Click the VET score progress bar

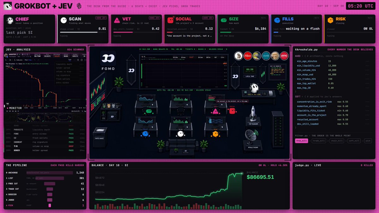click(x=136, y=32)
